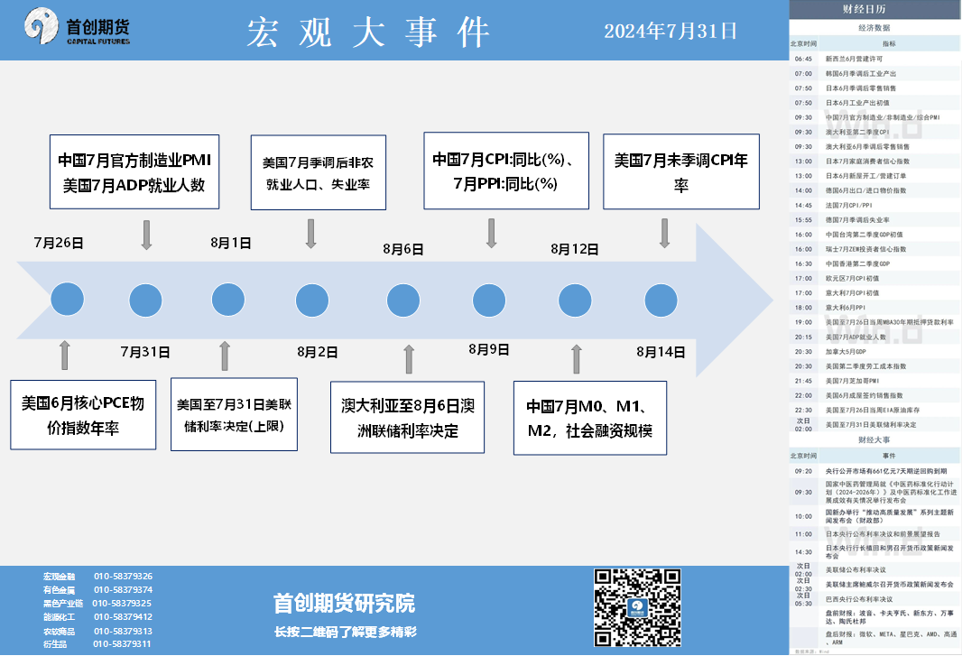Click the Capital Futures logo icon
962x656 pixels.
pyautogui.click(x=42, y=26)
